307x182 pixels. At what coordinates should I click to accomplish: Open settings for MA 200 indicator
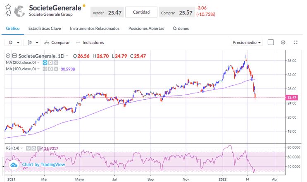click(50, 63)
